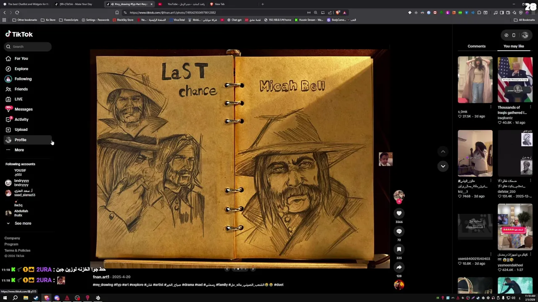Screen dimensions: 538x302
Task: Open the All Bookmarks folder
Action: coord(525,20)
